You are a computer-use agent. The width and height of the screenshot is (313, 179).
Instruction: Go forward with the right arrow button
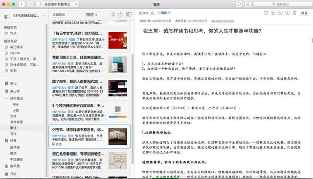(x=30, y=4)
